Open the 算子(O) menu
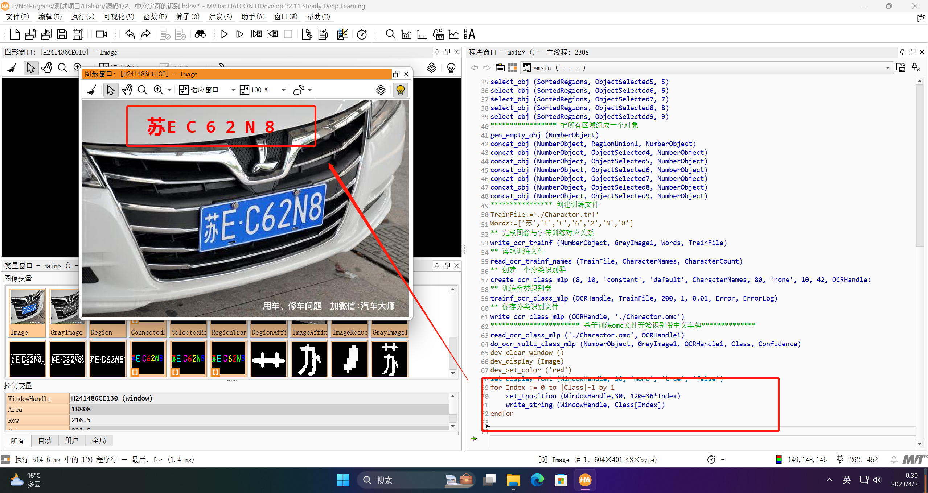Viewport: 928px width, 493px height. pyautogui.click(x=188, y=17)
